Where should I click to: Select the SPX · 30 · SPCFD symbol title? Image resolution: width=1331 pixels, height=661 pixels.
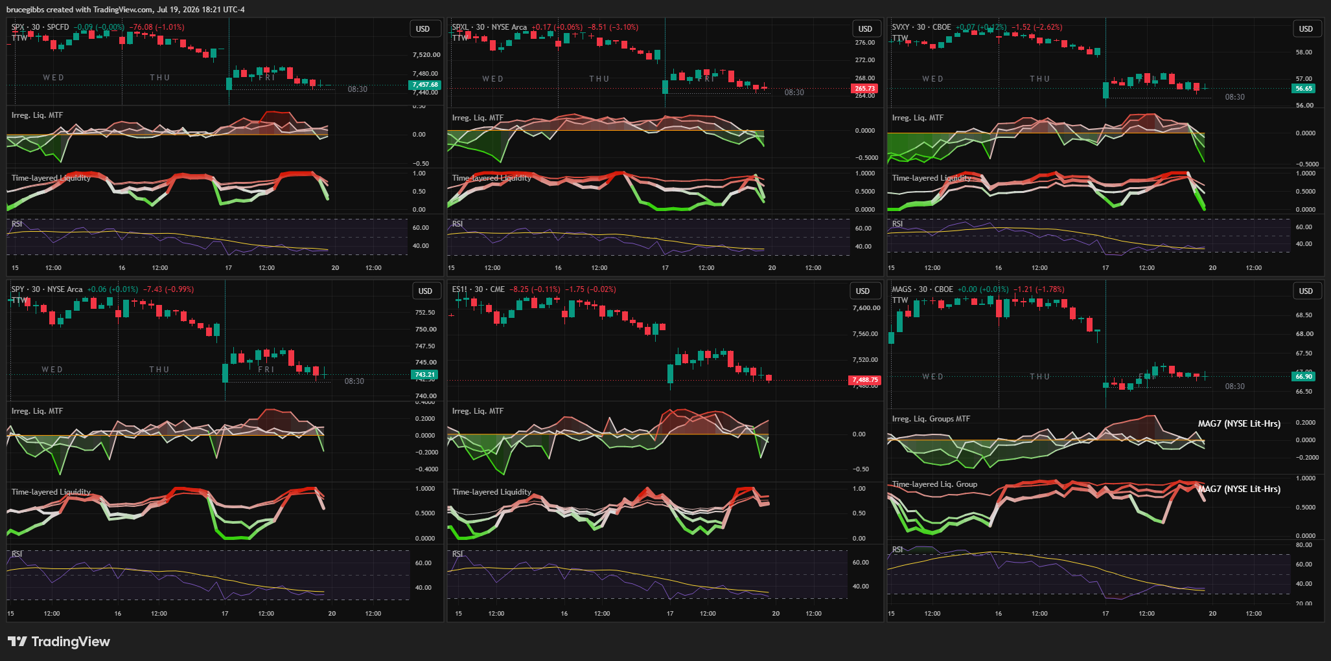40,27
